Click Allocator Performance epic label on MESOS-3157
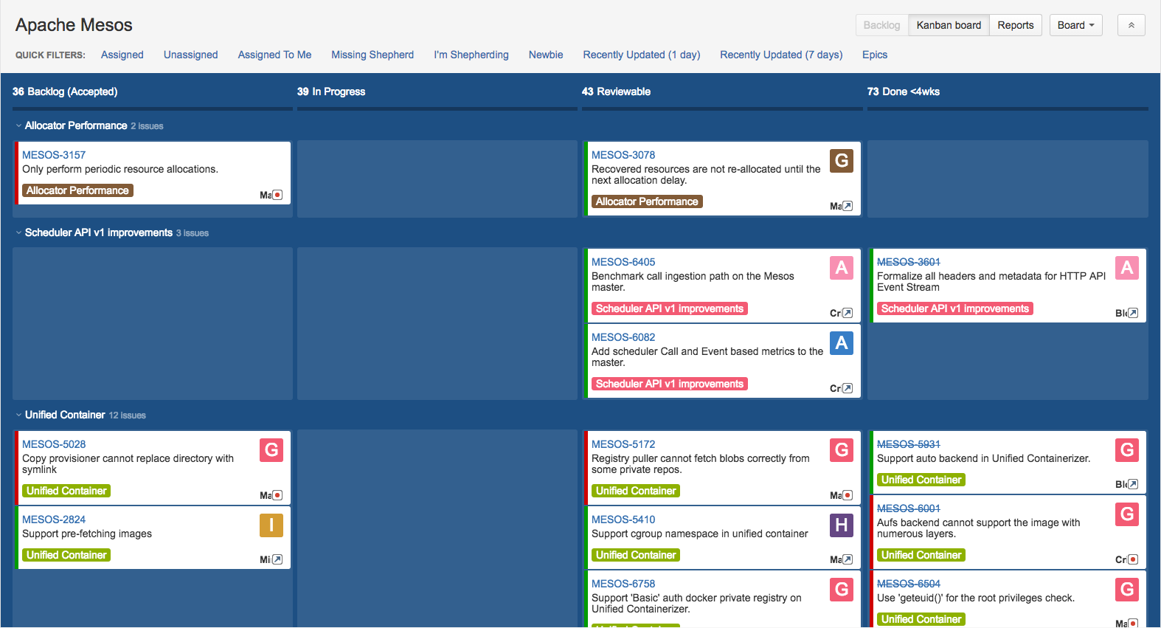The width and height of the screenshot is (1161, 628). click(77, 190)
